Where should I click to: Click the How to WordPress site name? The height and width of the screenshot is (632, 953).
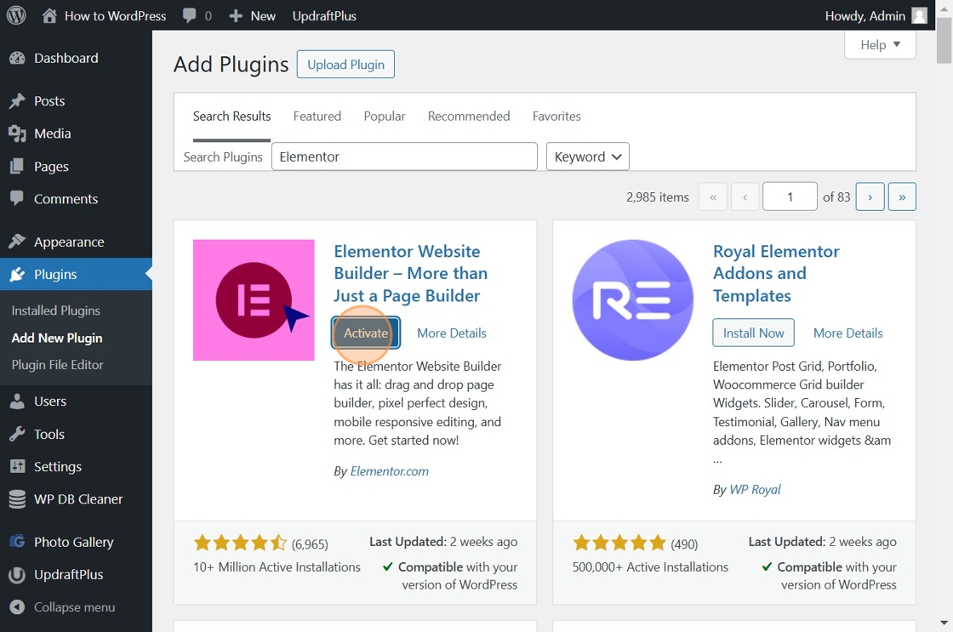click(x=115, y=16)
